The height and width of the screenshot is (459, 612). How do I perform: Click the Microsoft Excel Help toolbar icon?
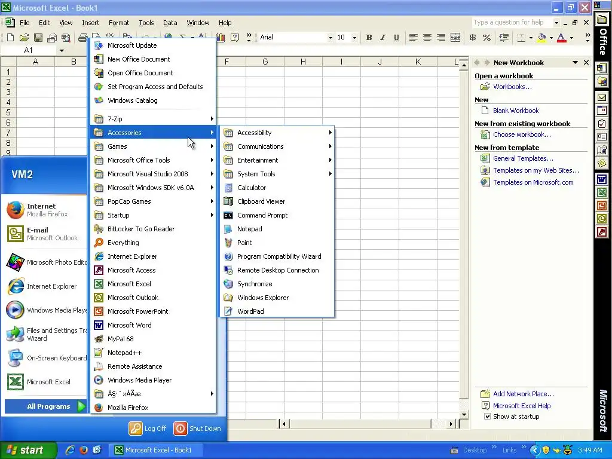(234, 38)
